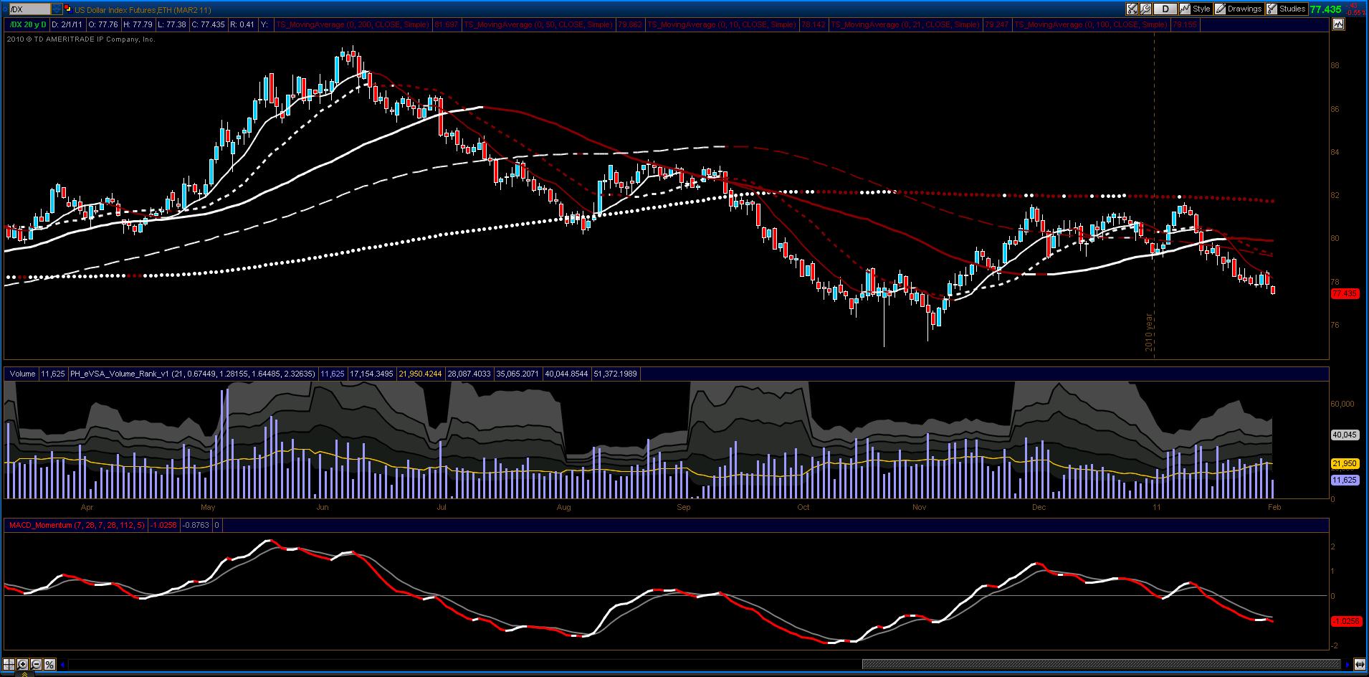This screenshot has width=1369, height=677.
Task: Click the 'D: 2/1/11' date field
Action: (x=67, y=24)
